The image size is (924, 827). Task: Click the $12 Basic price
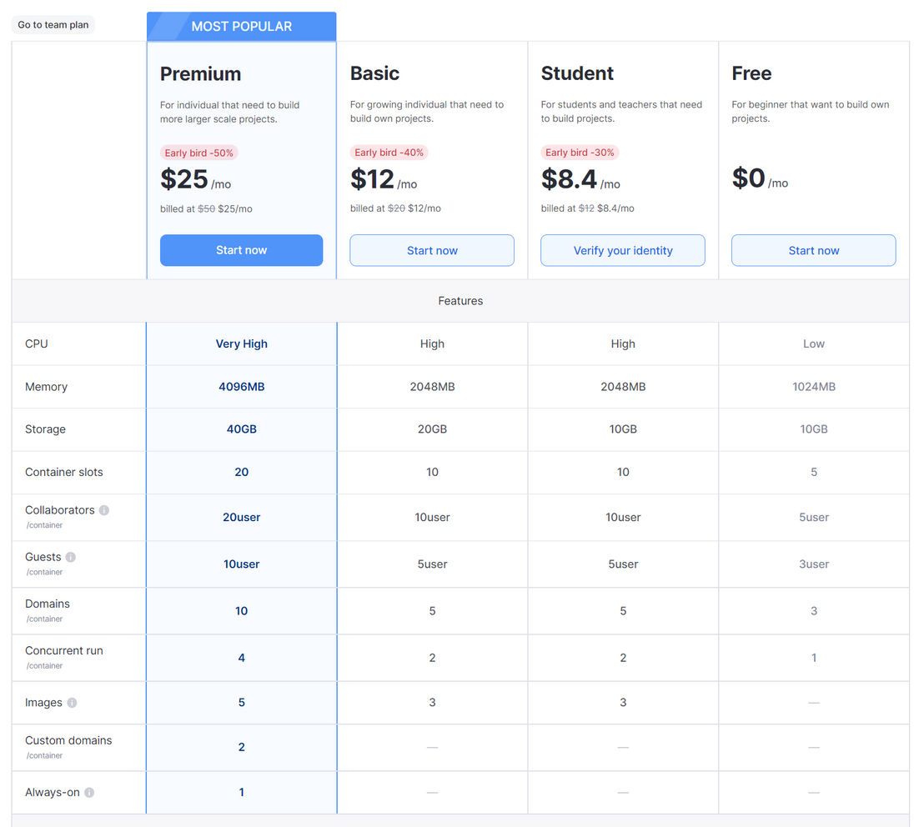pos(372,179)
